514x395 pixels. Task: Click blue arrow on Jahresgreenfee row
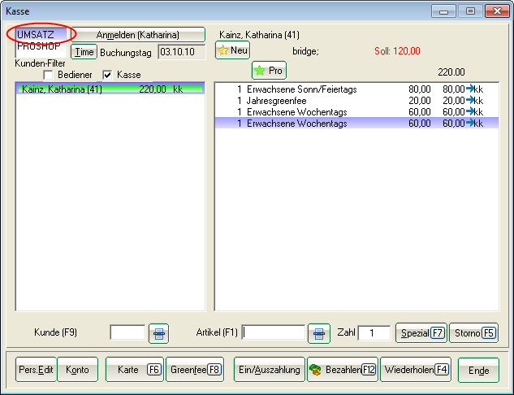tap(470, 100)
